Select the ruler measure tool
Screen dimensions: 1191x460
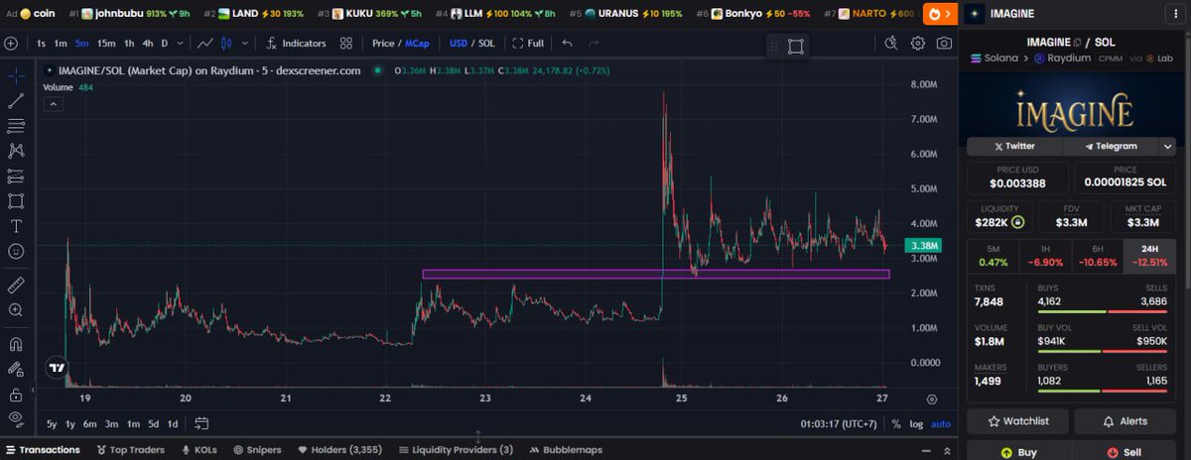coord(16,285)
